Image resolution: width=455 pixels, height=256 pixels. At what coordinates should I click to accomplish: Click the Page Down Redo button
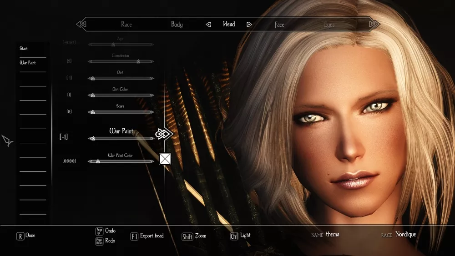[x=106, y=241]
